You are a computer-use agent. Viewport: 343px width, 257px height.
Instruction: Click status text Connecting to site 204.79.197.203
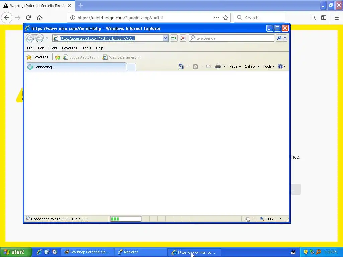pyautogui.click(x=59, y=219)
